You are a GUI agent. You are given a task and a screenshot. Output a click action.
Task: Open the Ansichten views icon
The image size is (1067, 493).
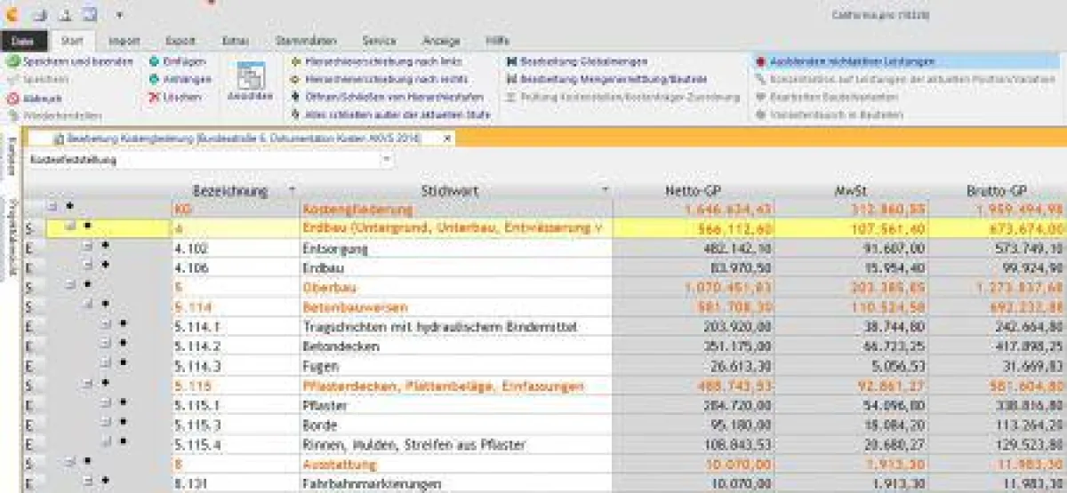[250, 80]
